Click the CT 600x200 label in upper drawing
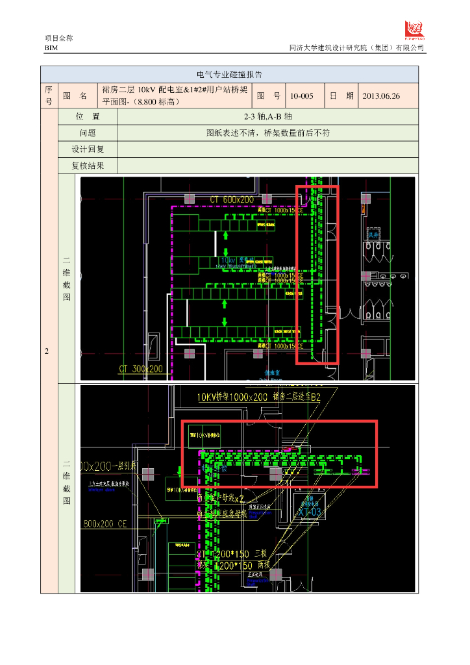470x665 pixels. (232, 199)
